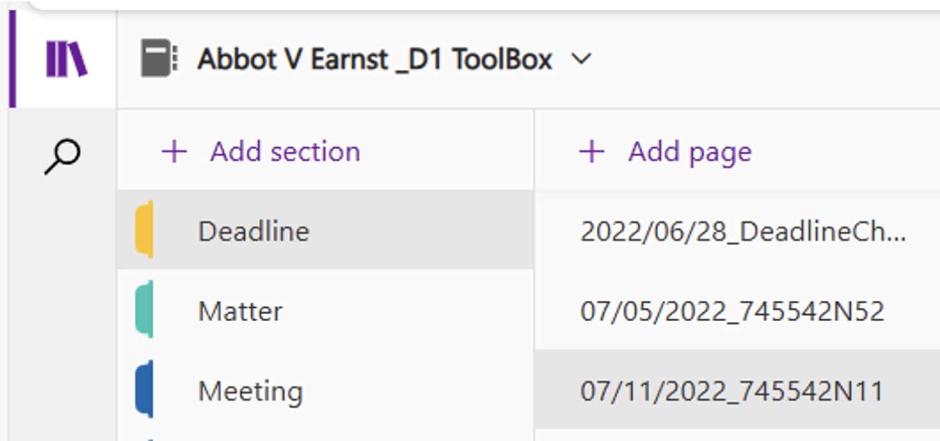Click the teal Matter section tab icon

point(145,310)
